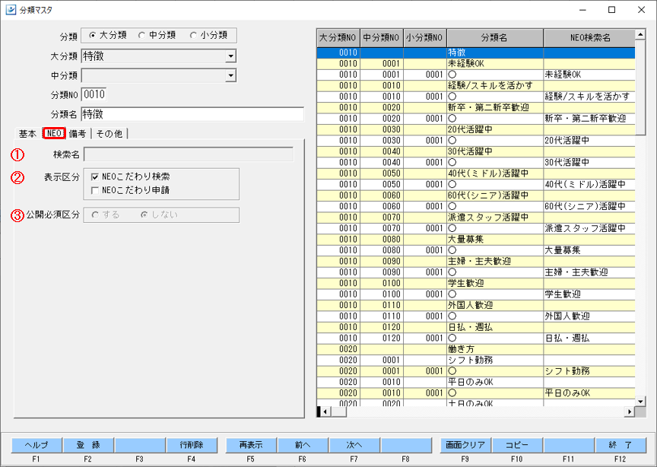657x467 pixels.
Task: Close the 分類マスタ window
Action: [642, 10]
